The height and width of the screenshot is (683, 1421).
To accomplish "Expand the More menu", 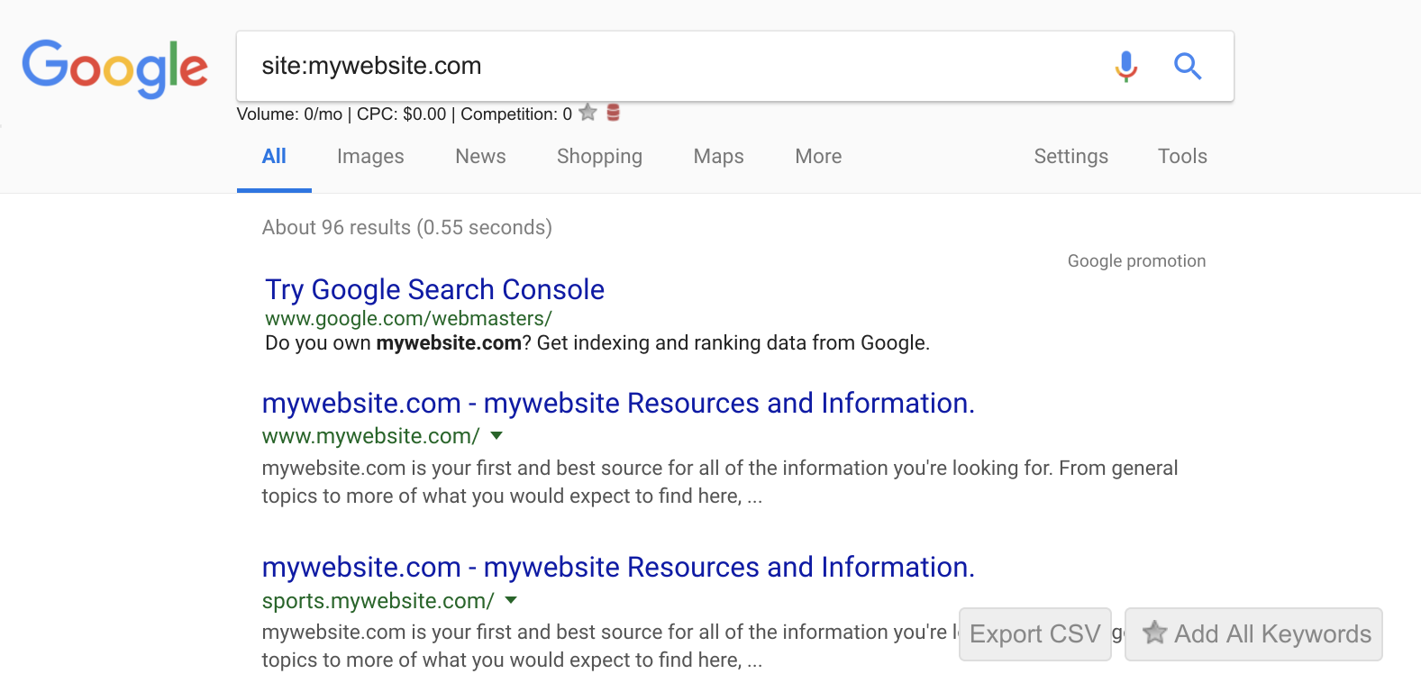I will [818, 156].
